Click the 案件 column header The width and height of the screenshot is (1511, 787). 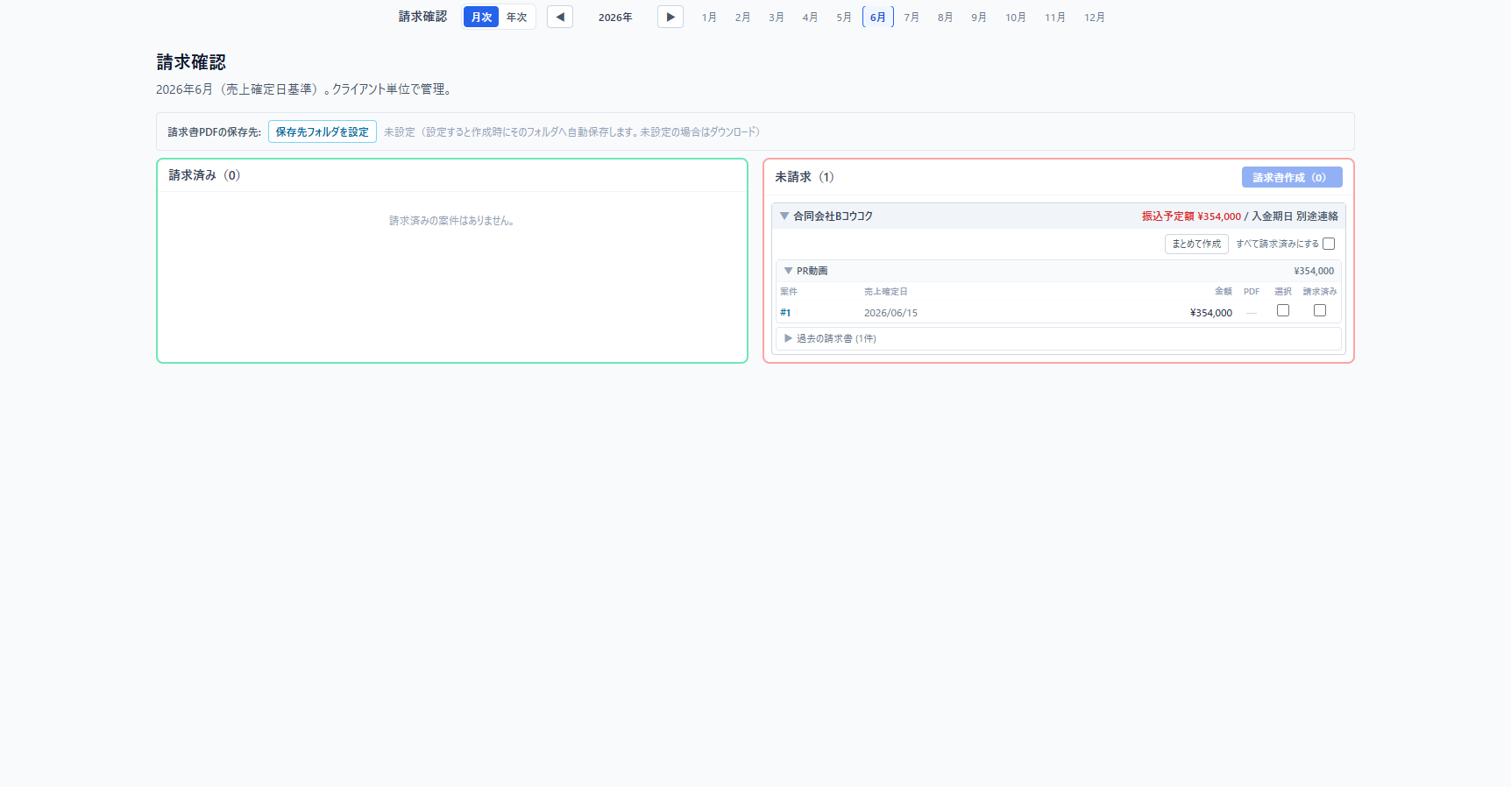tap(789, 292)
